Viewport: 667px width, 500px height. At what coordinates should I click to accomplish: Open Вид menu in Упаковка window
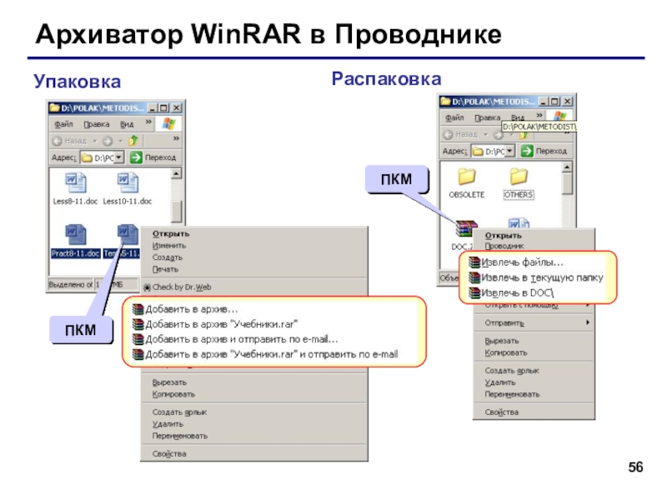[127, 124]
